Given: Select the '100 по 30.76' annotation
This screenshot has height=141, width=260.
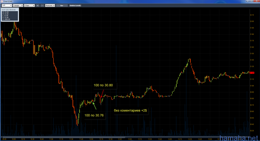Looking at the screenshot, I should tap(94, 115).
